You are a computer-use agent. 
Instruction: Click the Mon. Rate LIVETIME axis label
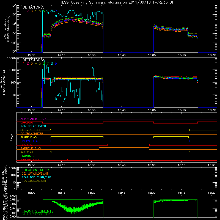click(x=5, y=207)
